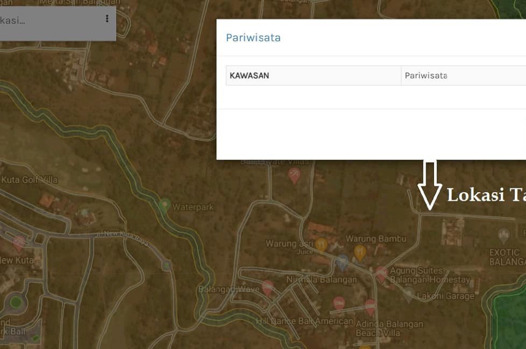
Task: Click the pin below Bale Gate Villas
Action: tap(294, 175)
